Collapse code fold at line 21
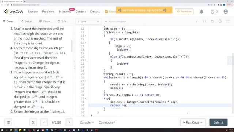Image resolution: width=234 pixels, height=132 pixels. 86,60
